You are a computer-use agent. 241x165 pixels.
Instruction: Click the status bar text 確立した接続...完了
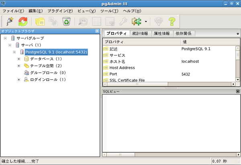(x=20, y=161)
